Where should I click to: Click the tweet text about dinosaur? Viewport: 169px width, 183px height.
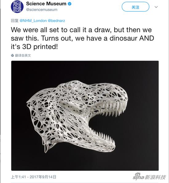(82, 38)
